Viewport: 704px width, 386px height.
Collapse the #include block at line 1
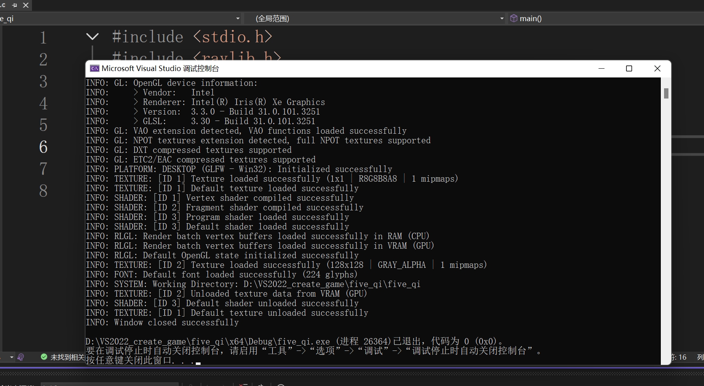tap(92, 37)
